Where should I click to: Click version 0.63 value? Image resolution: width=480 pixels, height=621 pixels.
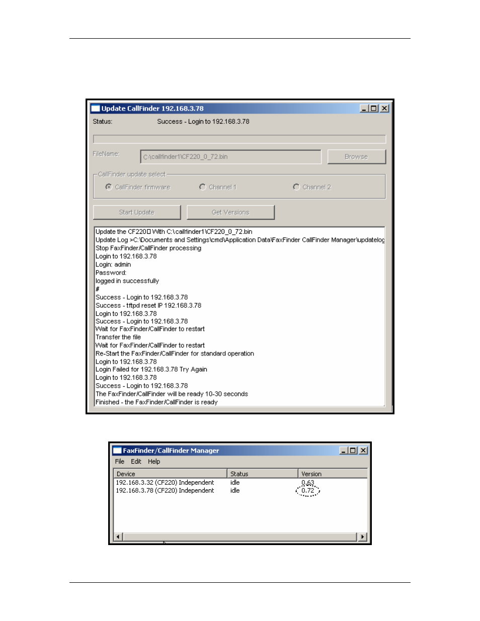(307, 483)
